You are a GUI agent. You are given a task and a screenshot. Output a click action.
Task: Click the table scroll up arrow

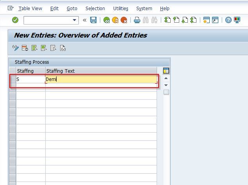click(x=166, y=78)
